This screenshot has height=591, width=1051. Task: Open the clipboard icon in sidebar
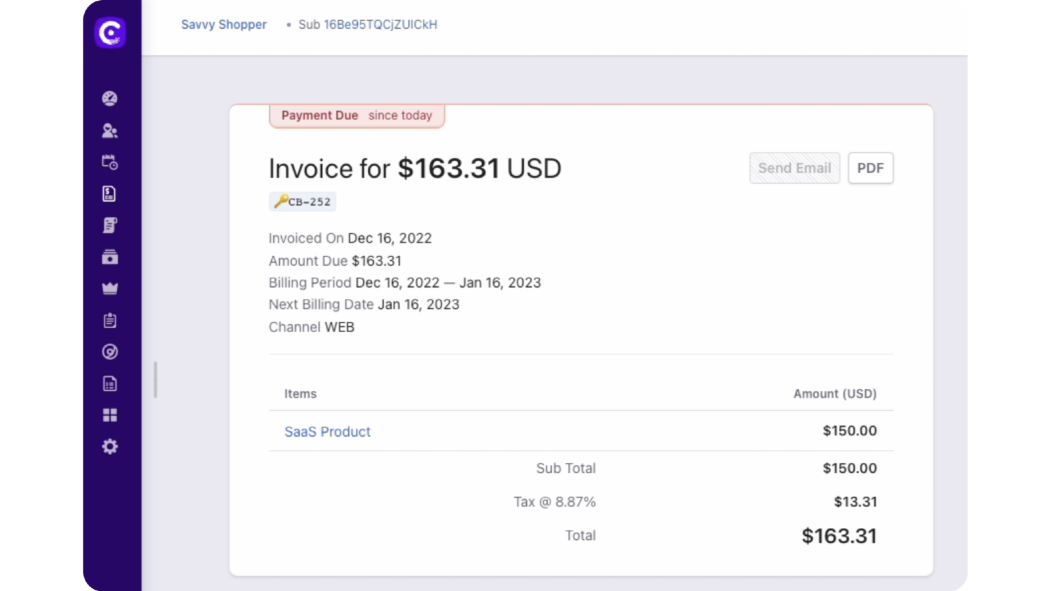(110, 320)
